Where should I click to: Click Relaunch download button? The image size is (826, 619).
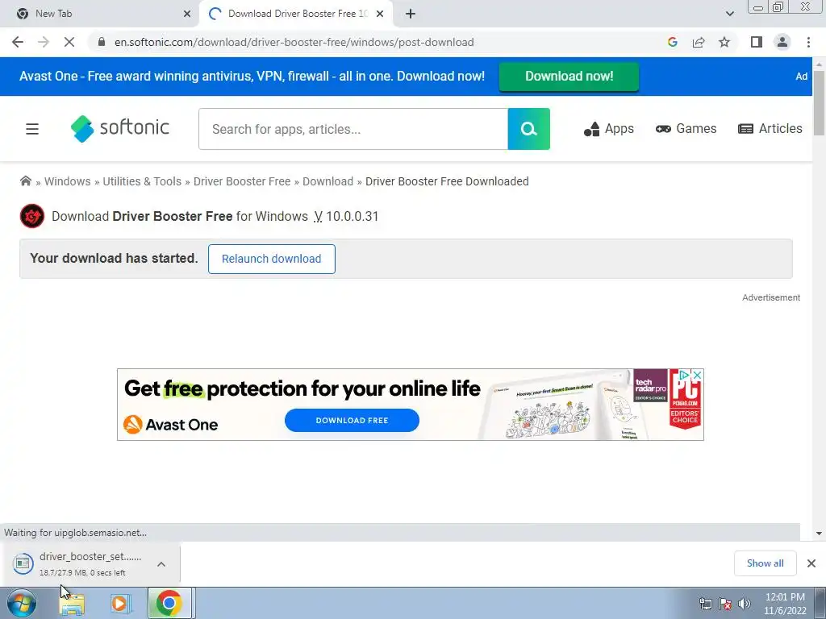(x=271, y=259)
